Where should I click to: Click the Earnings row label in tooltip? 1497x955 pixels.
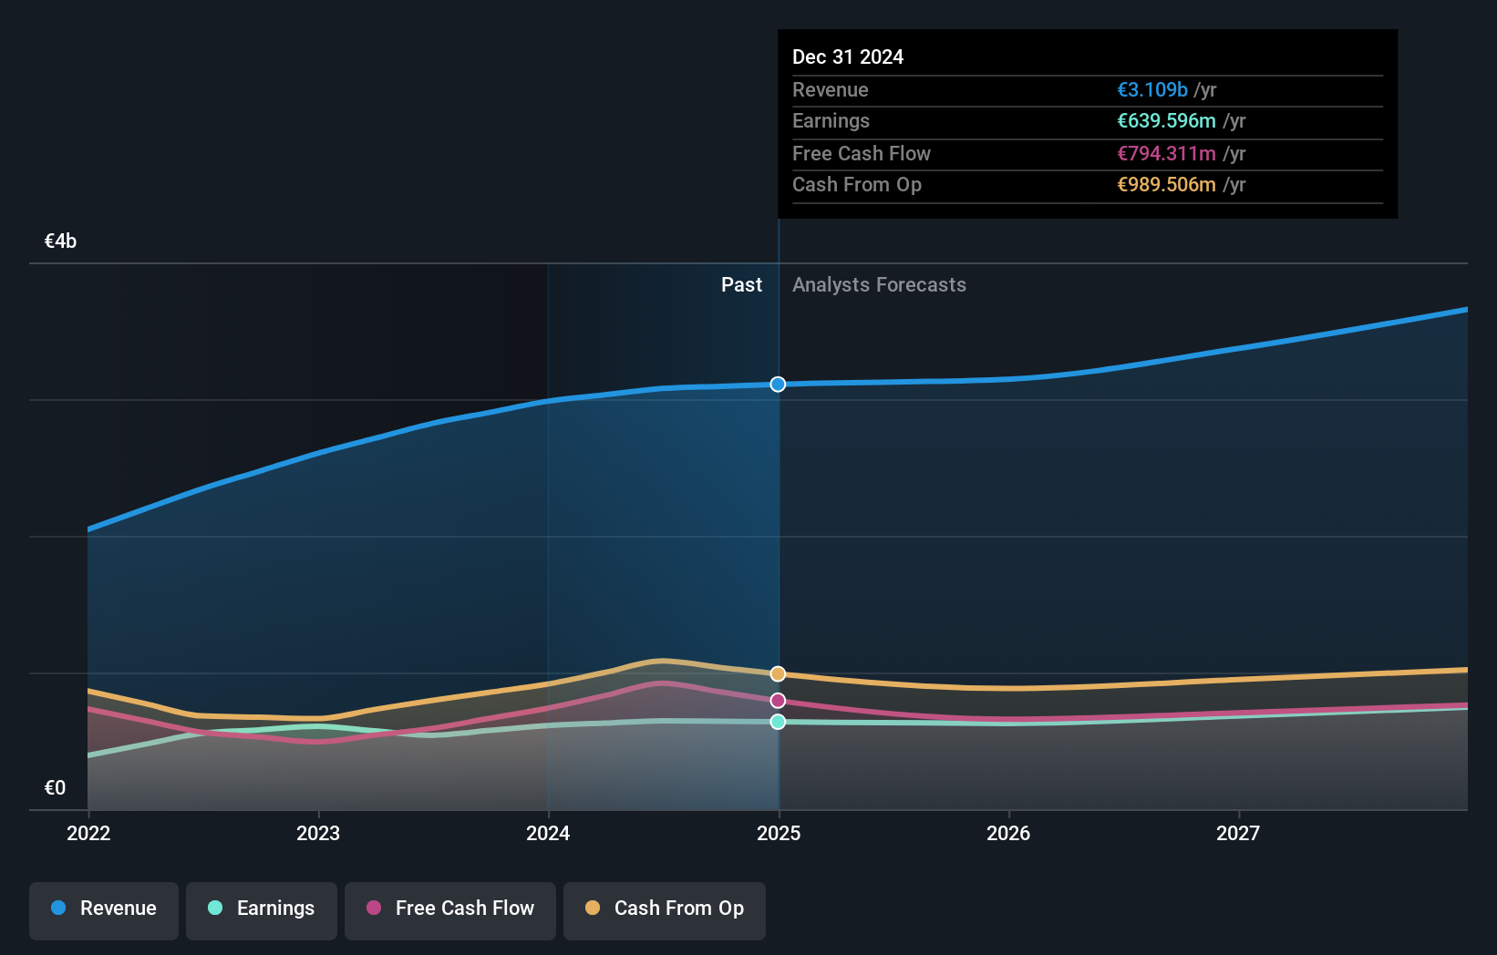coord(831,121)
